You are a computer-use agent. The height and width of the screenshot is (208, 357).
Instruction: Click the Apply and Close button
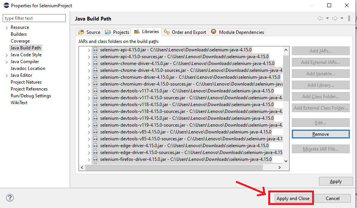coord(293,198)
